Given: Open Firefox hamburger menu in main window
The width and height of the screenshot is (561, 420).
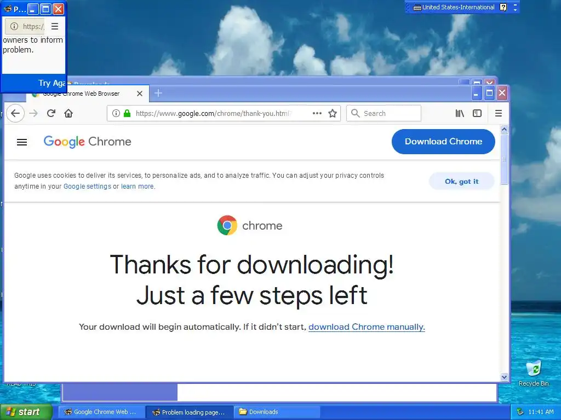Looking at the screenshot, I should coord(499,113).
